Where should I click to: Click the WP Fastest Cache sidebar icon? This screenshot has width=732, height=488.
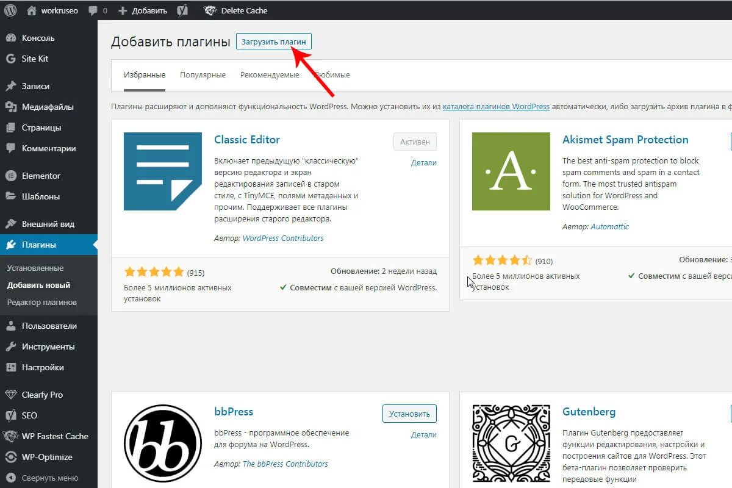[x=10, y=436]
